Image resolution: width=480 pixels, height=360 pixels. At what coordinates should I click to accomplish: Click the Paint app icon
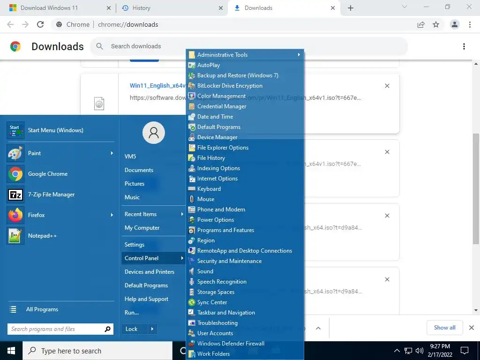(15, 153)
